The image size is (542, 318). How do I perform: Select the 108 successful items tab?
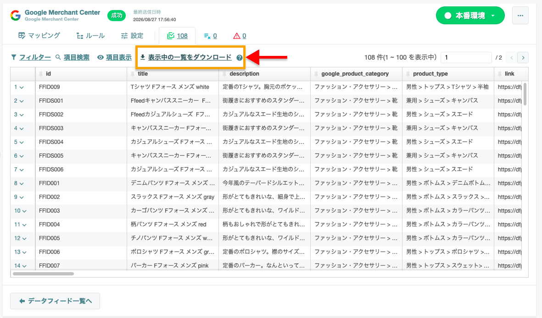click(177, 36)
